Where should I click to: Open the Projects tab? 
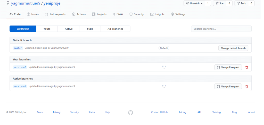[x=99, y=14]
